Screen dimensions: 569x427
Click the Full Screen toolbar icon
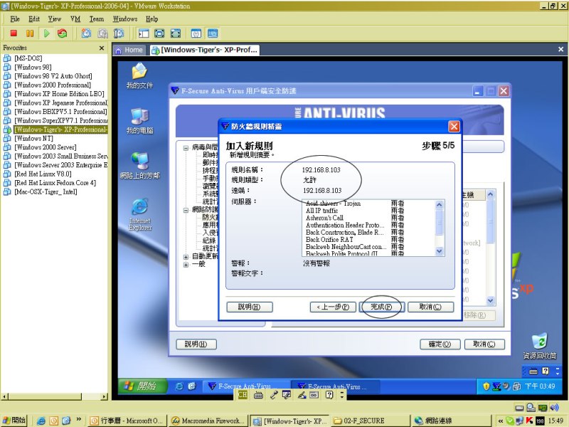[x=176, y=33]
